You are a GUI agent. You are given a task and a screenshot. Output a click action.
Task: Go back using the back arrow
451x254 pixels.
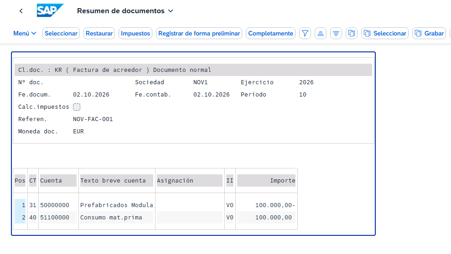click(21, 11)
